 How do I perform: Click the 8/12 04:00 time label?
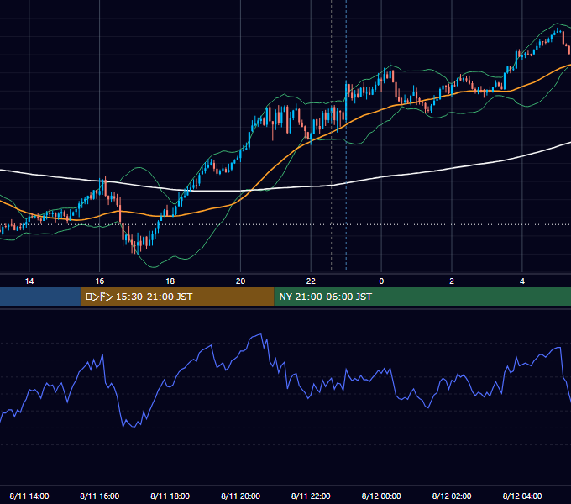(522, 496)
